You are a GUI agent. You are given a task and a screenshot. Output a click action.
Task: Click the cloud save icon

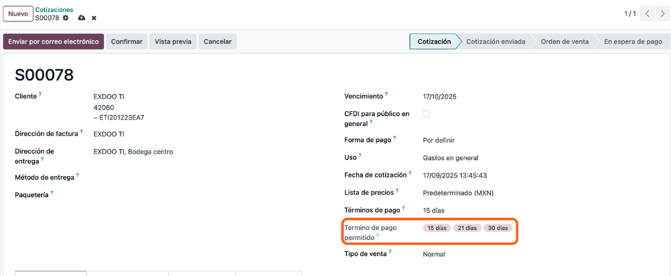coord(81,18)
